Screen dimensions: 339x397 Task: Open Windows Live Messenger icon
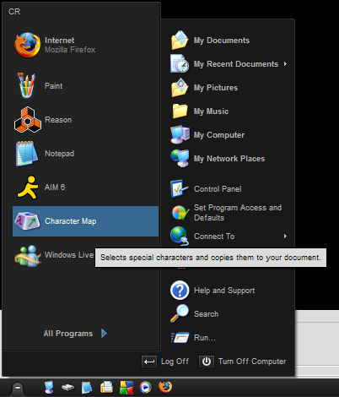coord(28,256)
